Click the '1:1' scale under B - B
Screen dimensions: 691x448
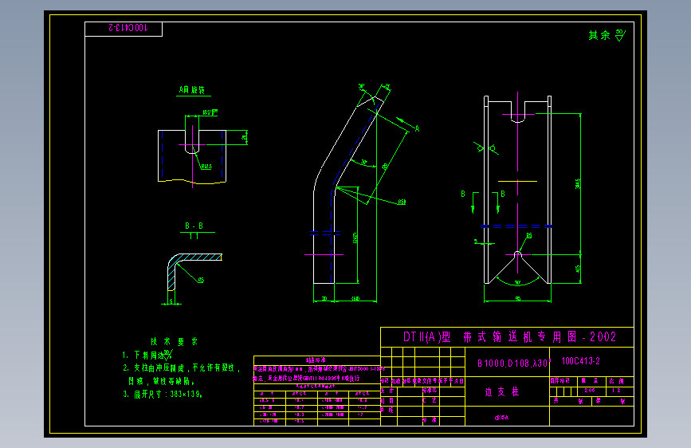194,236
